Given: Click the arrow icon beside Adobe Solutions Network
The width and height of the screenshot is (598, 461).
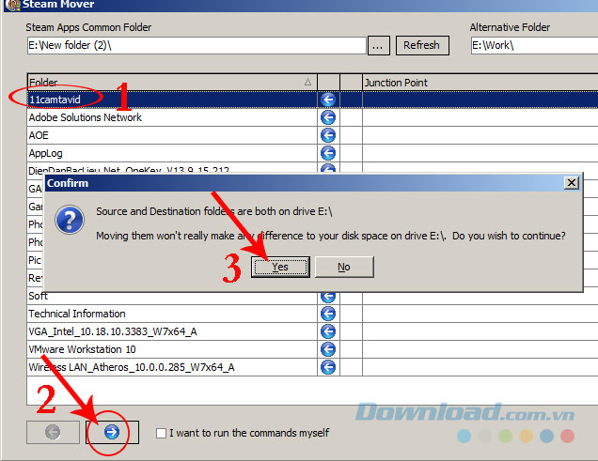Looking at the screenshot, I should (x=328, y=117).
